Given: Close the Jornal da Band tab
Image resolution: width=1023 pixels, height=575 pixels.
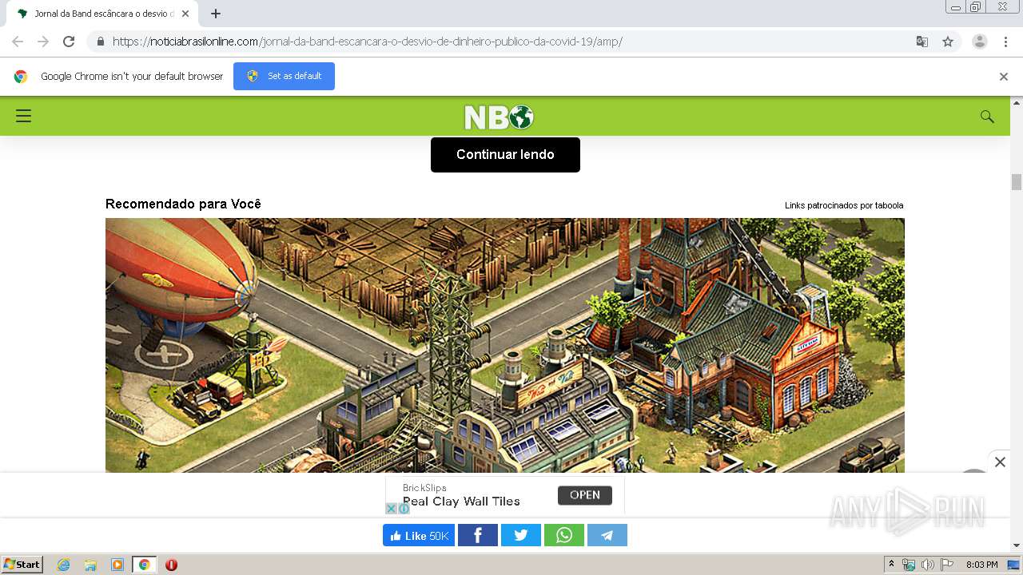Looking at the screenshot, I should point(185,14).
